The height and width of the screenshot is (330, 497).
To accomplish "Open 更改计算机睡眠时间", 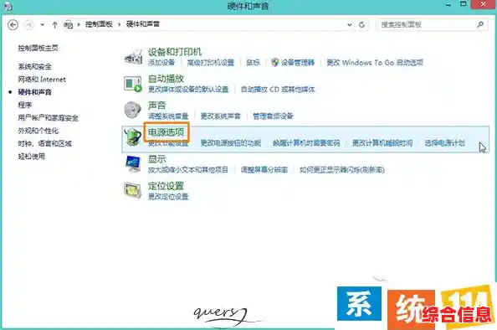I will click(x=382, y=143).
